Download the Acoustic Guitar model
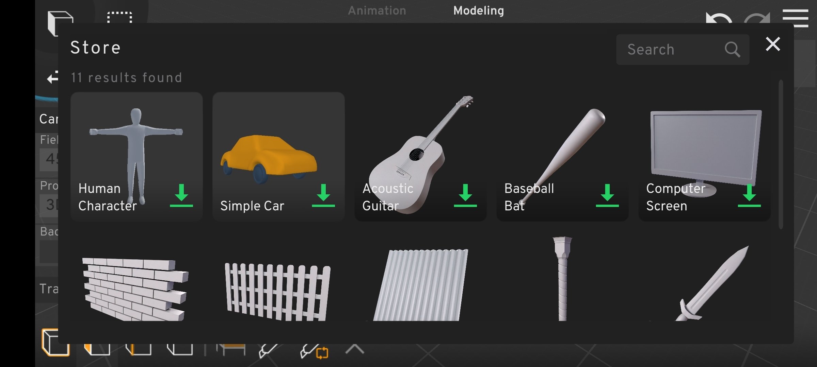Image resolution: width=817 pixels, height=367 pixels. (465, 196)
